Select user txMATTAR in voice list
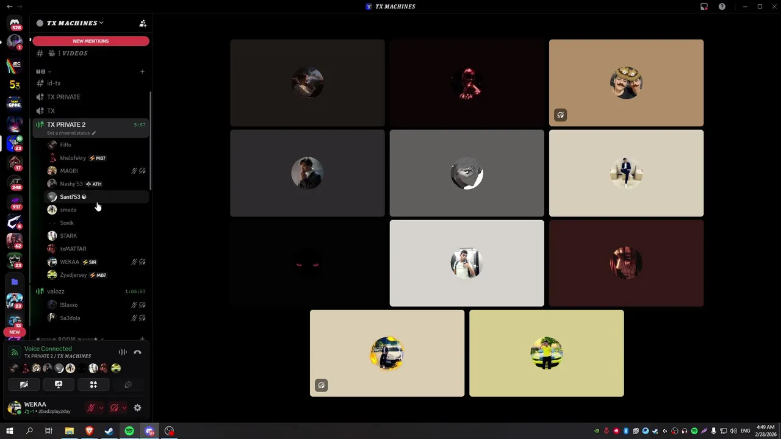 coord(96,249)
